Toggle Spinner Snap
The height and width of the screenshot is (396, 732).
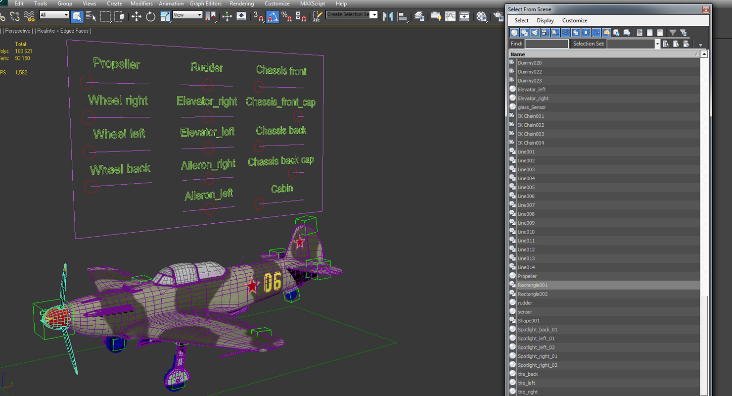point(301,16)
